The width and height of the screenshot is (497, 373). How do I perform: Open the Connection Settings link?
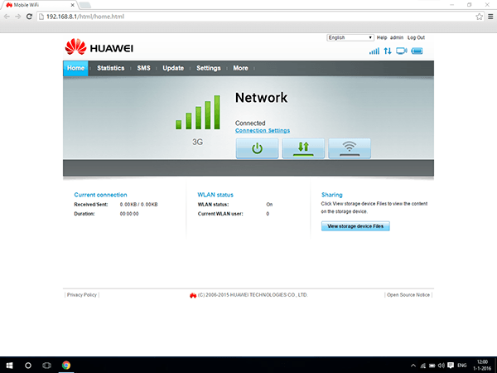pos(263,131)
